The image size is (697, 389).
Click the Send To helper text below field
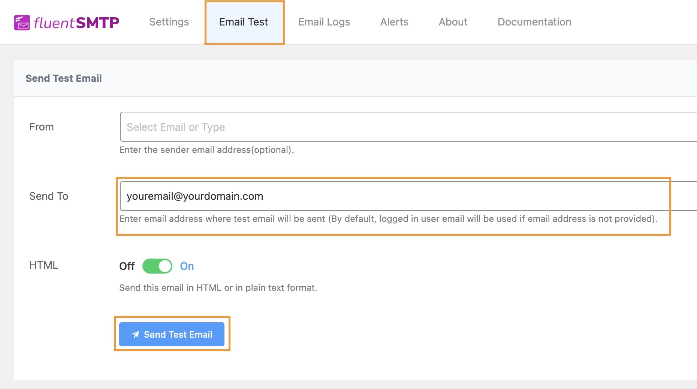pos(389,219)
